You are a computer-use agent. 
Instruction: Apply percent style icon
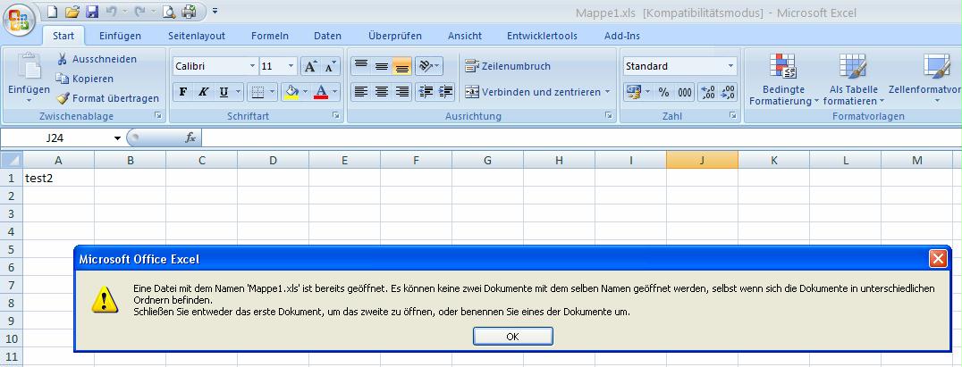[663, 92]
